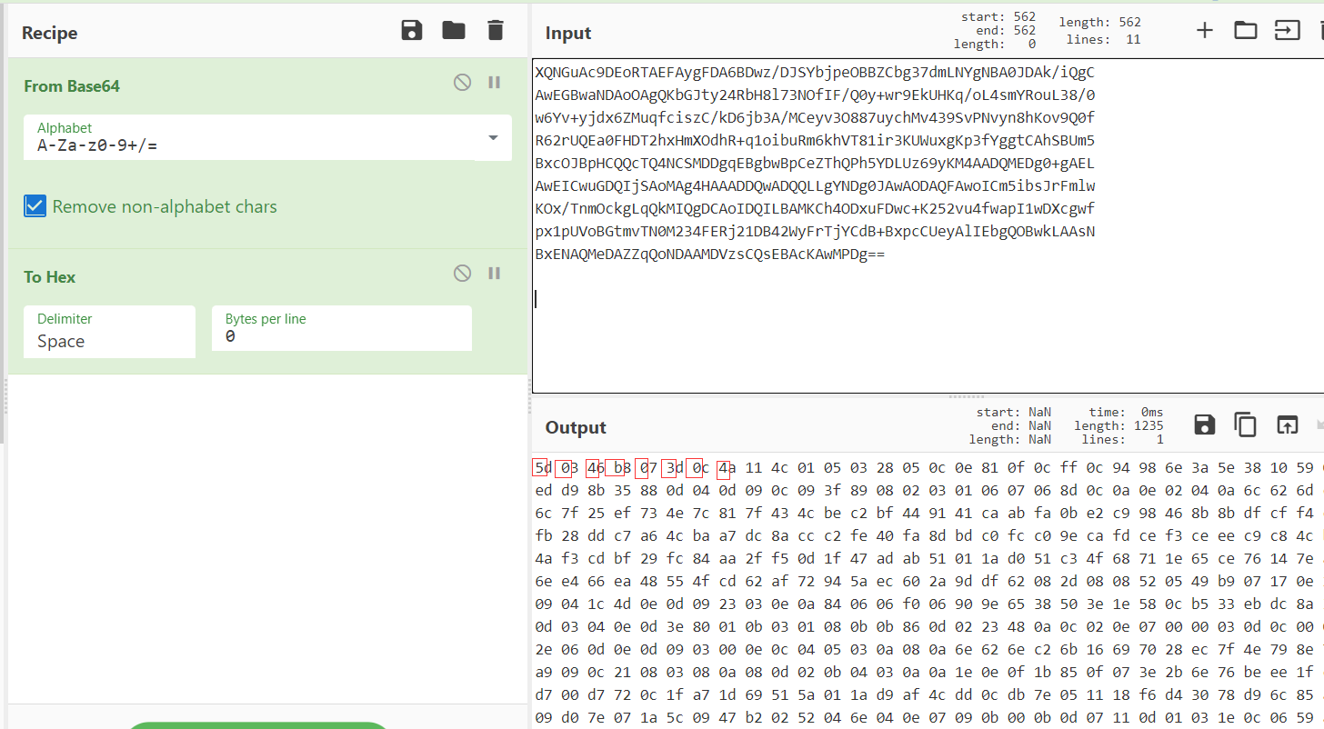Save the output to a file
This screenshot has width=1324, height=729.
[x=1204, y=424]
